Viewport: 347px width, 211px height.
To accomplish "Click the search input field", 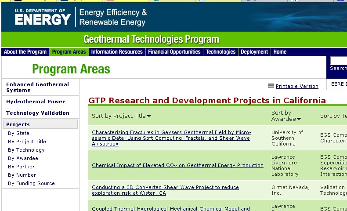I will click(x=338, y=61).
